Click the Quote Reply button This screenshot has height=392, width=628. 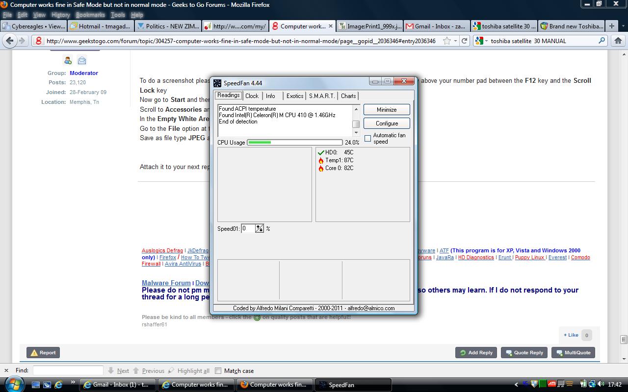pyautogui.click(x=524, y=352)
